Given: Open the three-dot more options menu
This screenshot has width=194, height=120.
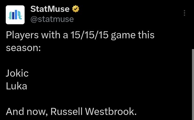Looking at the screenshot, I should tap(185, 13).
